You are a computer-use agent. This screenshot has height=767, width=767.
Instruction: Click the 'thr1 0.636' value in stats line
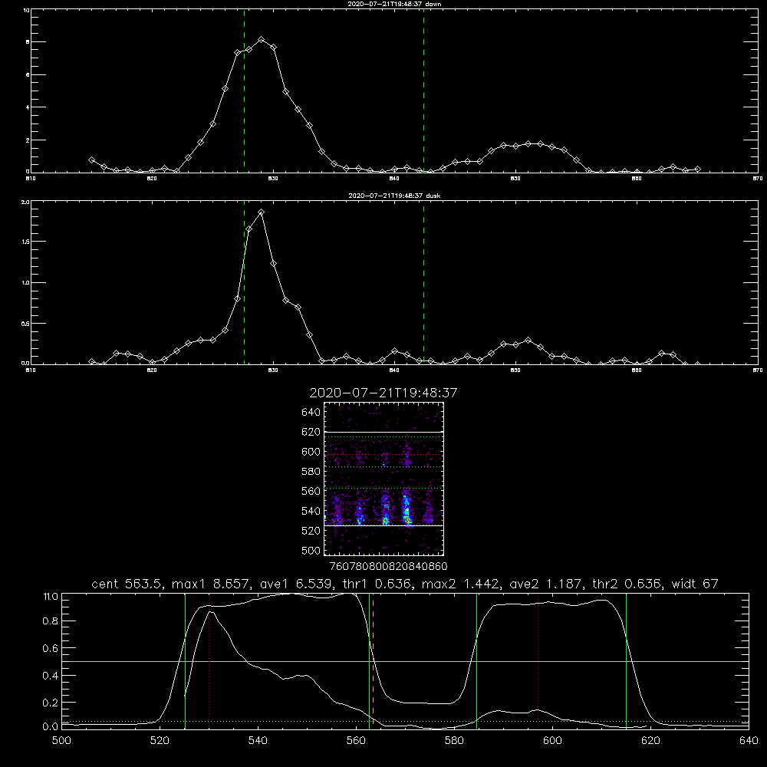point(377,584)
